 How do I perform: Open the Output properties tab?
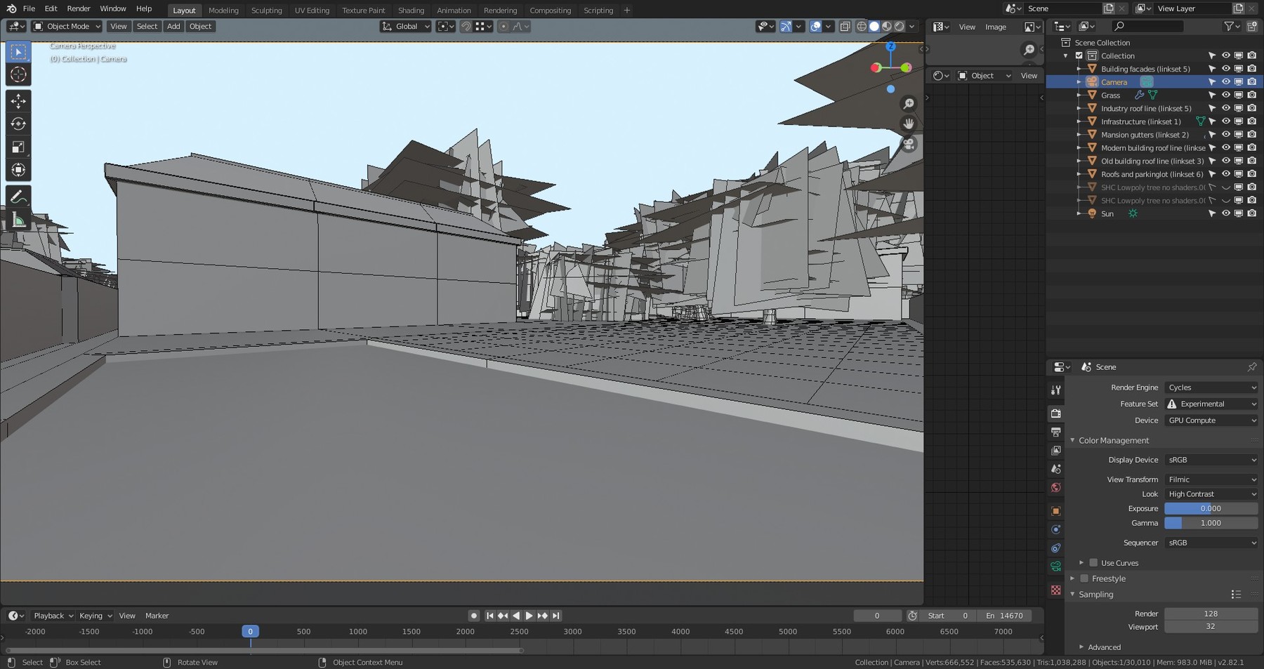pyautogui.click(x=1055, y=432)
